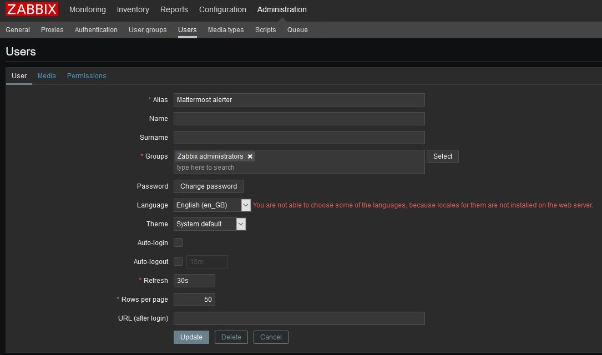Open the Monitoring menu

[87, 9]
